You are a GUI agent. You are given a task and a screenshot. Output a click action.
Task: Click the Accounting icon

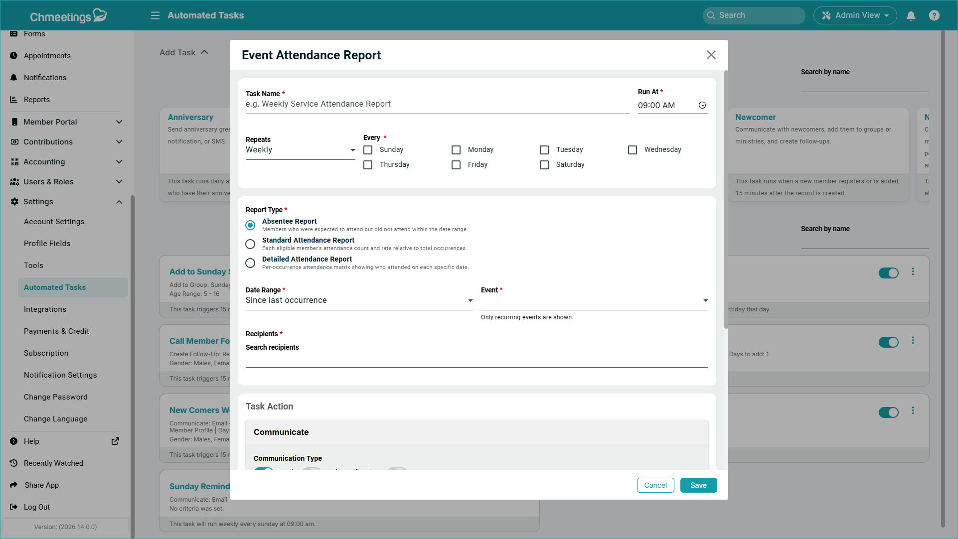(14, 162)
